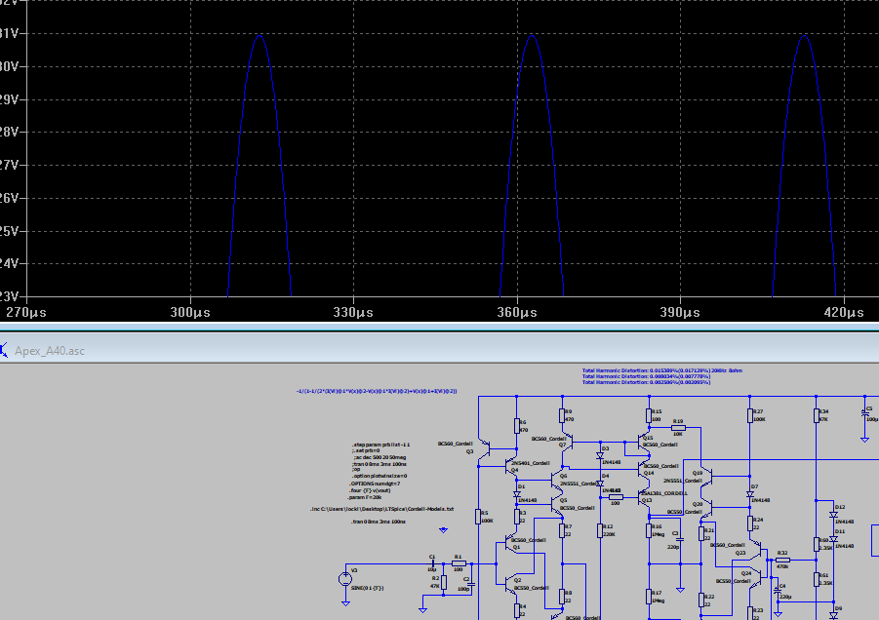Image resolution: width=879 pixels, height=620 pixels.
Task: Click the .param F=20k directive
Action: (x=365, y=497)
